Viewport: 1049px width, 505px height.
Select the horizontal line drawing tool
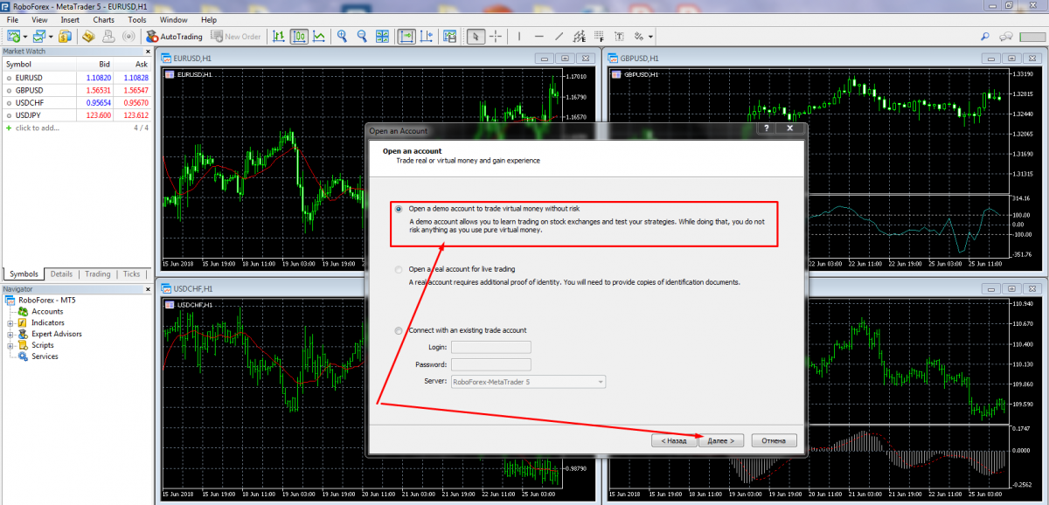(538, 37)
